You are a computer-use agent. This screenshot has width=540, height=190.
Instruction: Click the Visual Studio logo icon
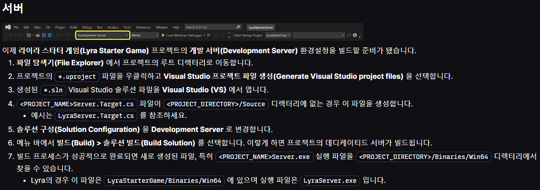tap(8, 27)
